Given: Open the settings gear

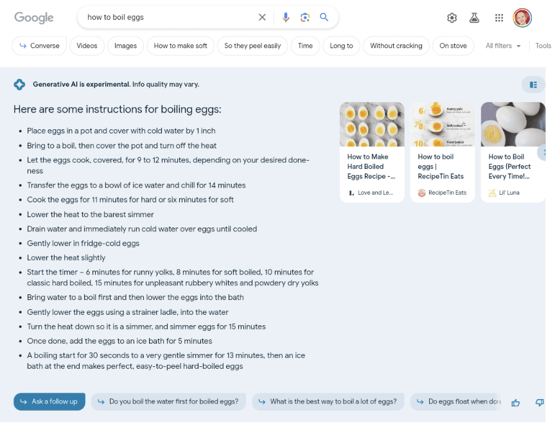Looking at the screenshot, I should click(x=452, y=18).
